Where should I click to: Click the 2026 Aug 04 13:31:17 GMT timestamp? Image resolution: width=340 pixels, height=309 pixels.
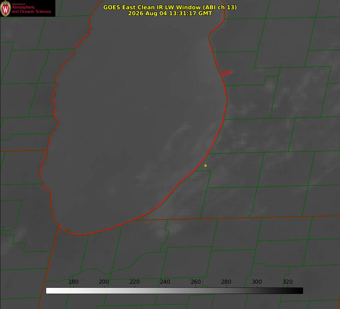click(x=170, y=13)
